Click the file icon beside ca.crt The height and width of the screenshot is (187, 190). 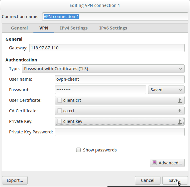[x=60, y=111]
